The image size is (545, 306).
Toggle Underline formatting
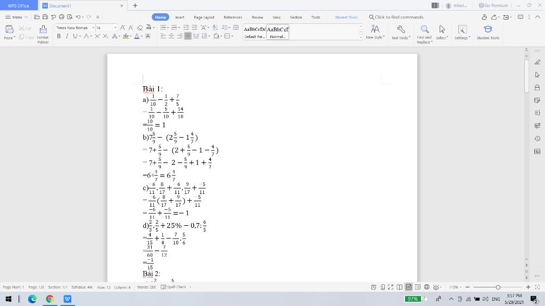[75, 36]
